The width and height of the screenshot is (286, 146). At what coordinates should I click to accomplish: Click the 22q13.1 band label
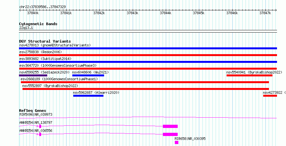tap(26, 28)
